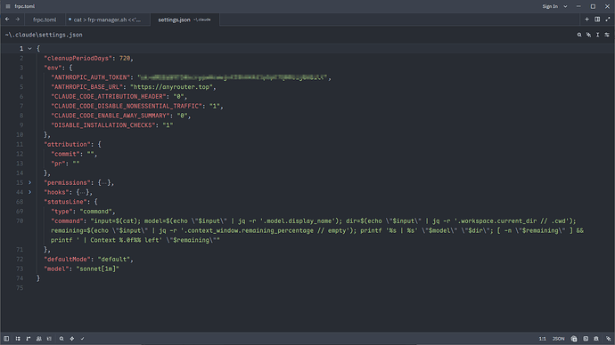This screenshot has width=615, height=345.
Task: Expand the folded "hooks" block
Action: (x=29, y=192)
